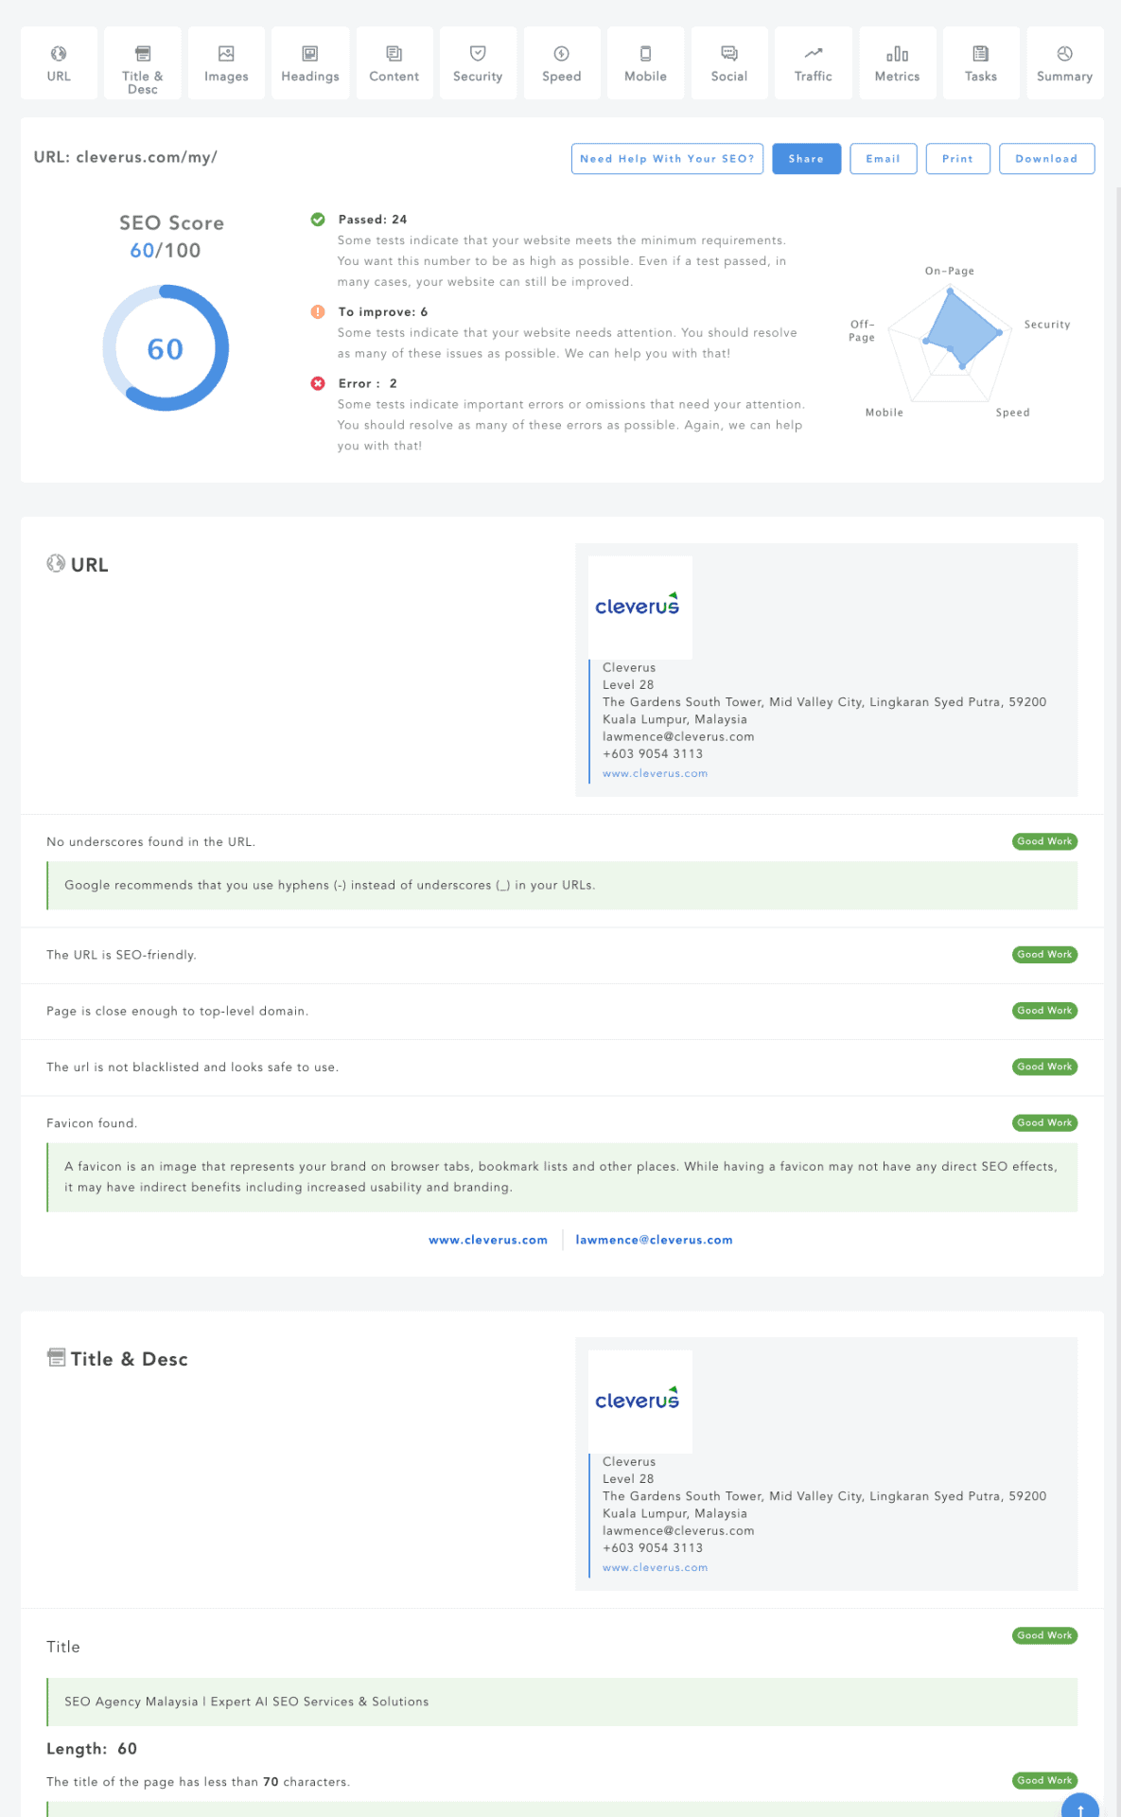Switch to the Headings tab
The image size is (1121, 1817).
coord(310,63)
